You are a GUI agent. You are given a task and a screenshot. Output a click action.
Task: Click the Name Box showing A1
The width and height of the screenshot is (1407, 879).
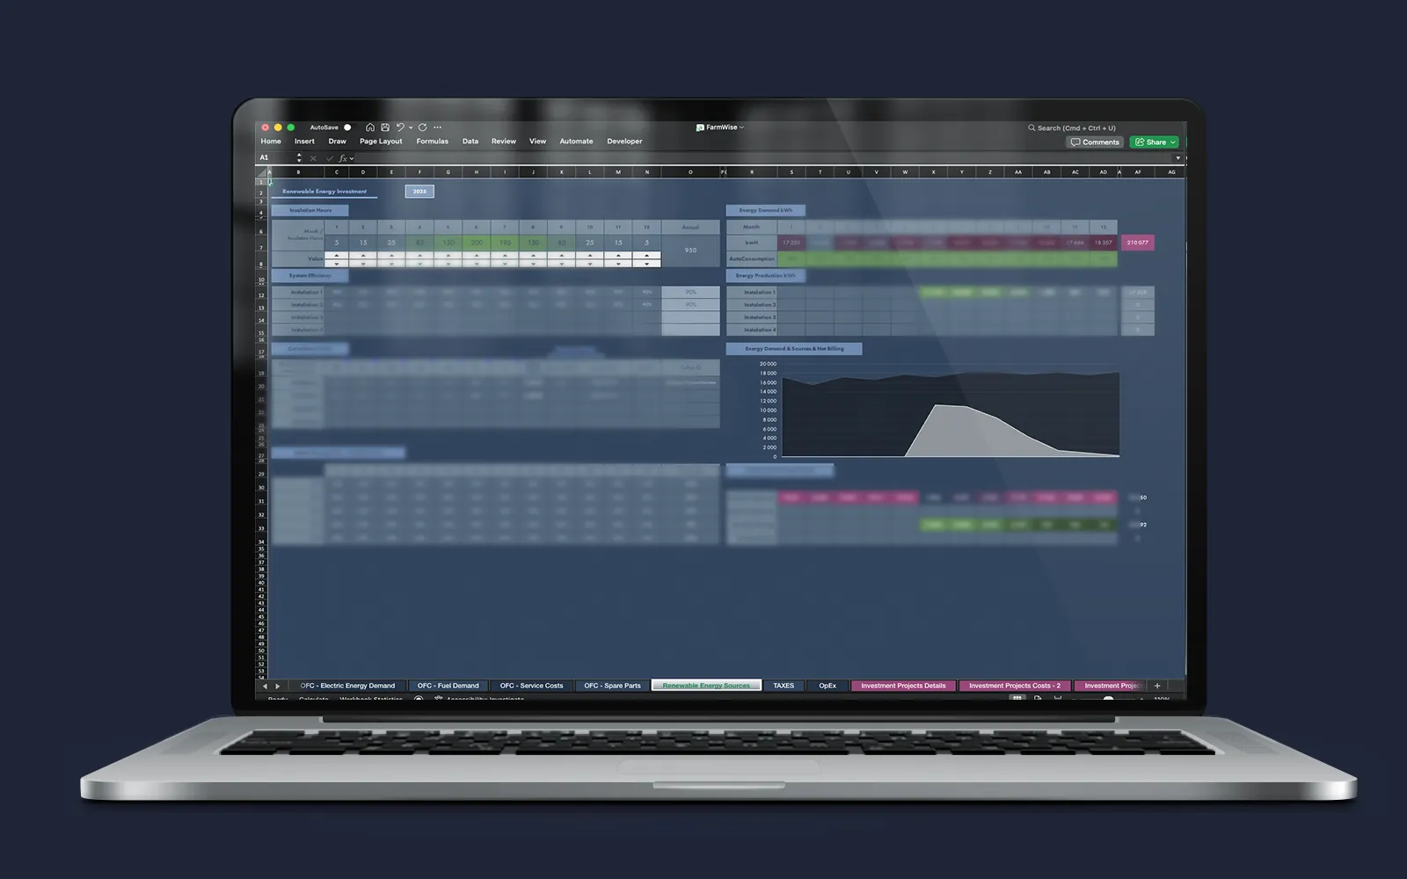pyautogui.click(x=275, y=157)
